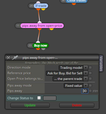Click the Pips away input field
106x114 pixels.
[85, 91]
